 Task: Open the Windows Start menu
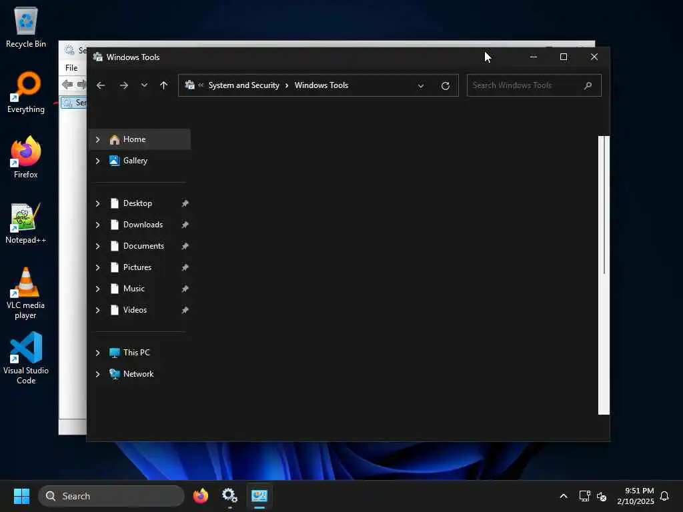point(21,496)
